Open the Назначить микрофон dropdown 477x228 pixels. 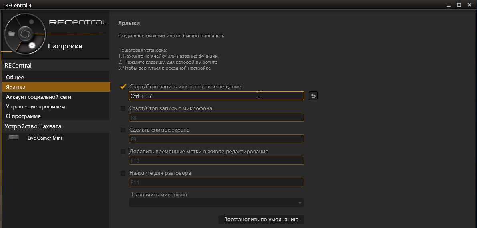216,203
